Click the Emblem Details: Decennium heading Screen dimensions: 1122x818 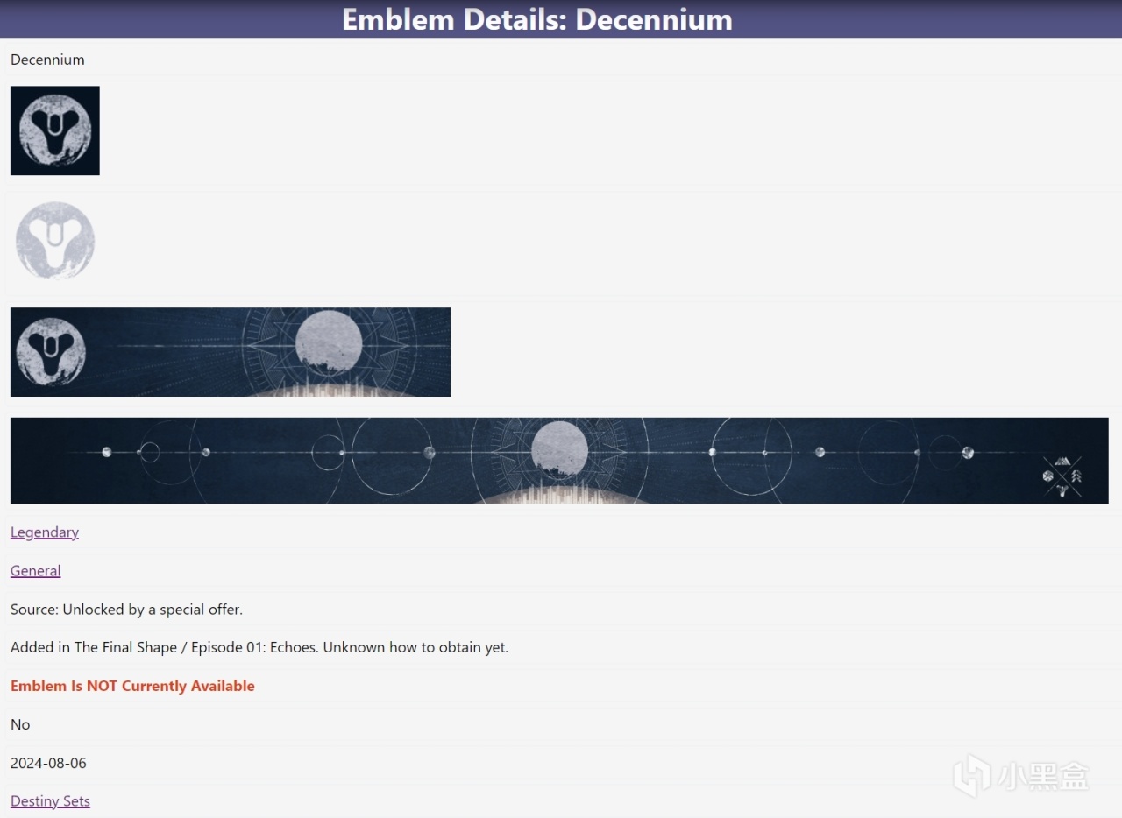click(537, 19)
